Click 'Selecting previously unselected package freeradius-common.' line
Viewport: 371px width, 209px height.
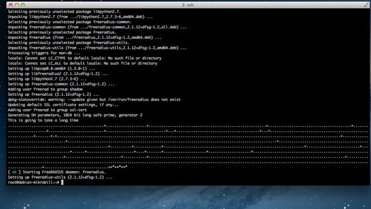pyautogui.click(x=70, y=22)
